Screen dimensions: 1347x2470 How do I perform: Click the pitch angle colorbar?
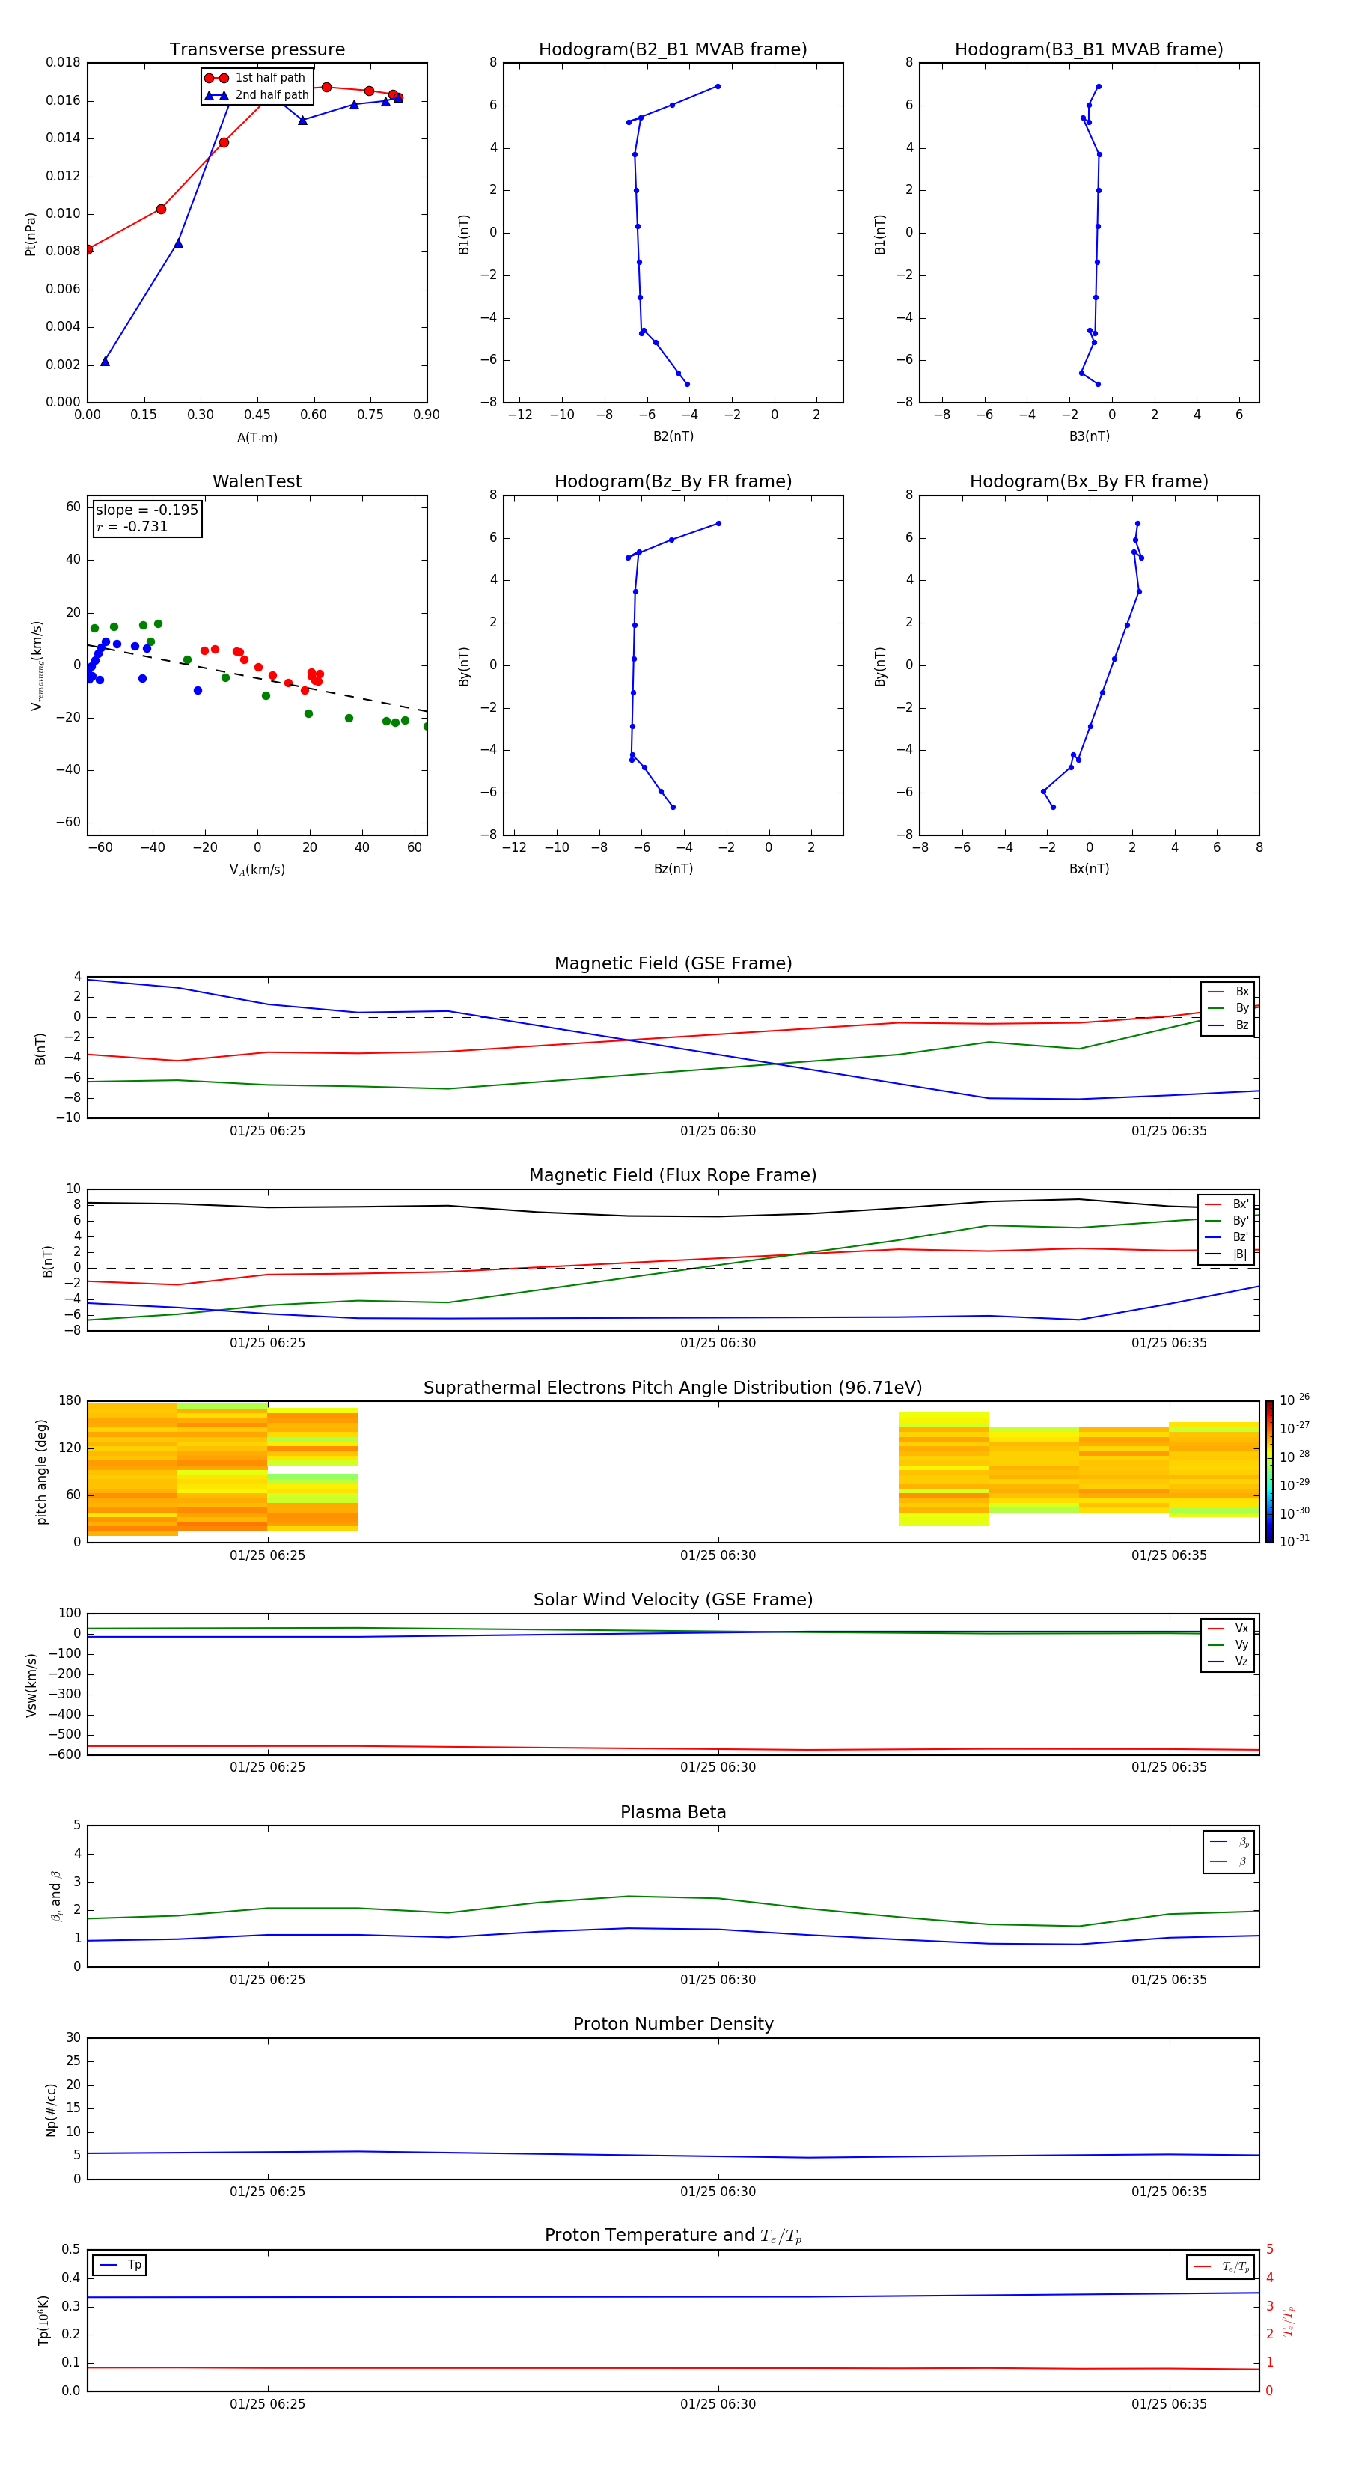[x=1268, y=1472]
